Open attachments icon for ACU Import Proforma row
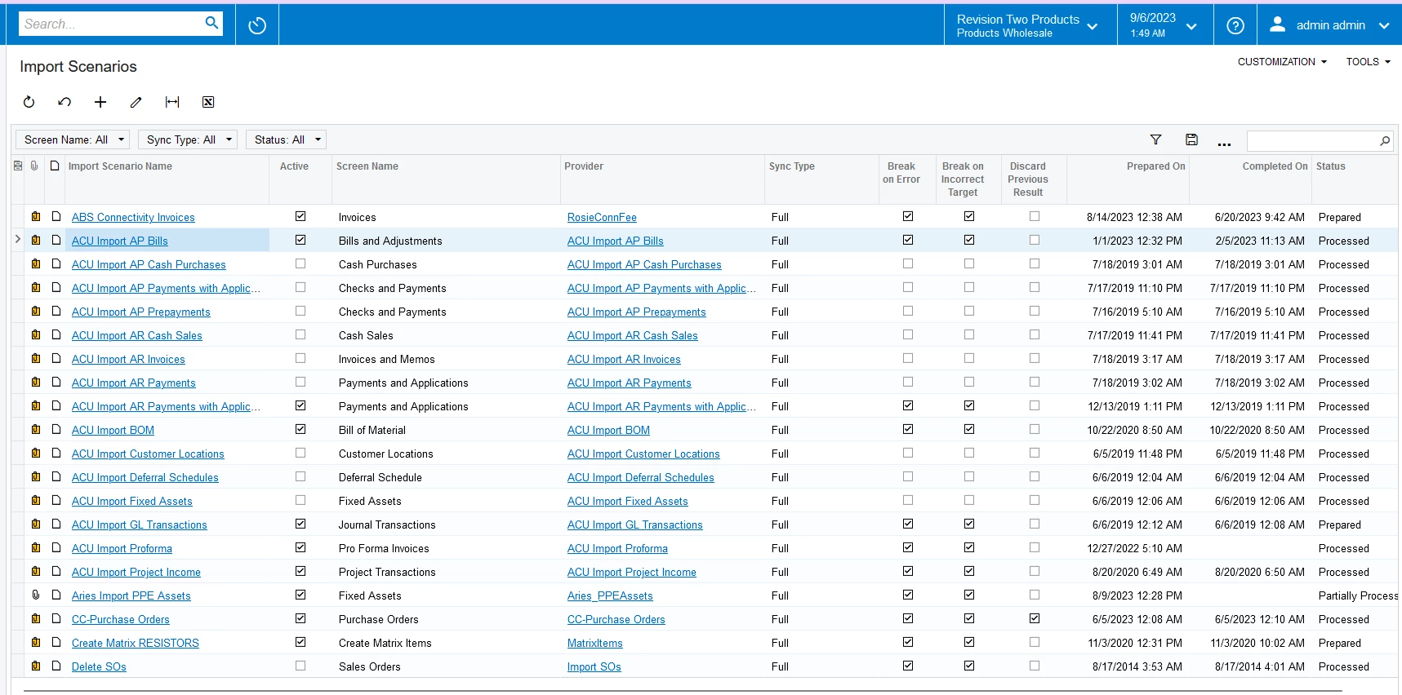 [36, 547]
